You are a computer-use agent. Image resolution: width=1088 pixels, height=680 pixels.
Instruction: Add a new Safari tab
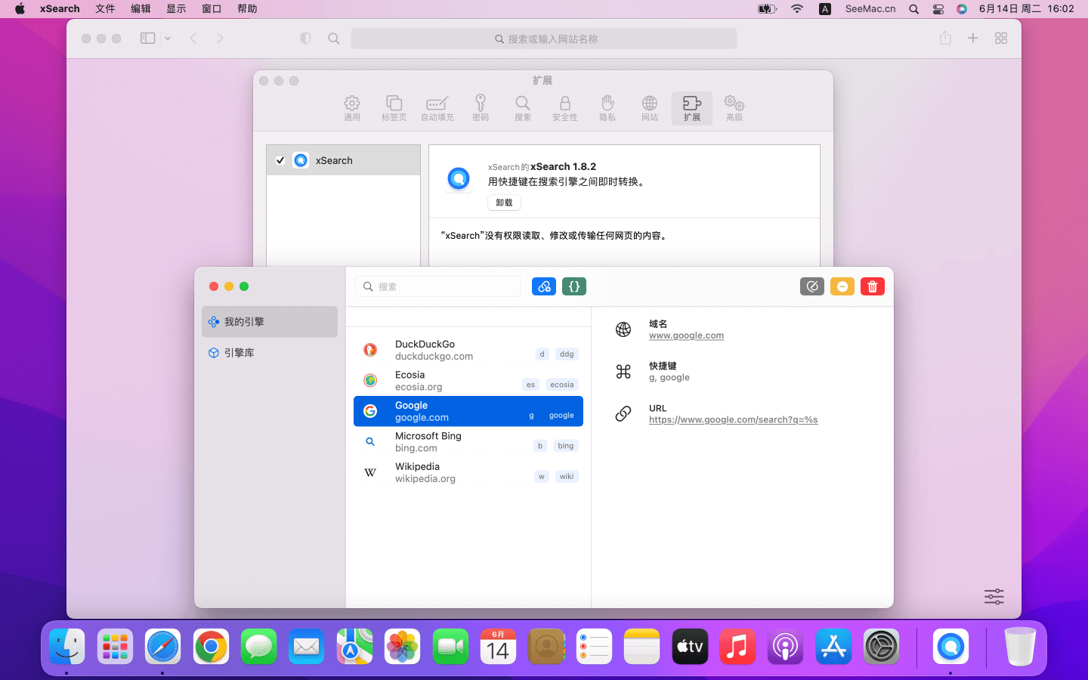coord(973,39)
